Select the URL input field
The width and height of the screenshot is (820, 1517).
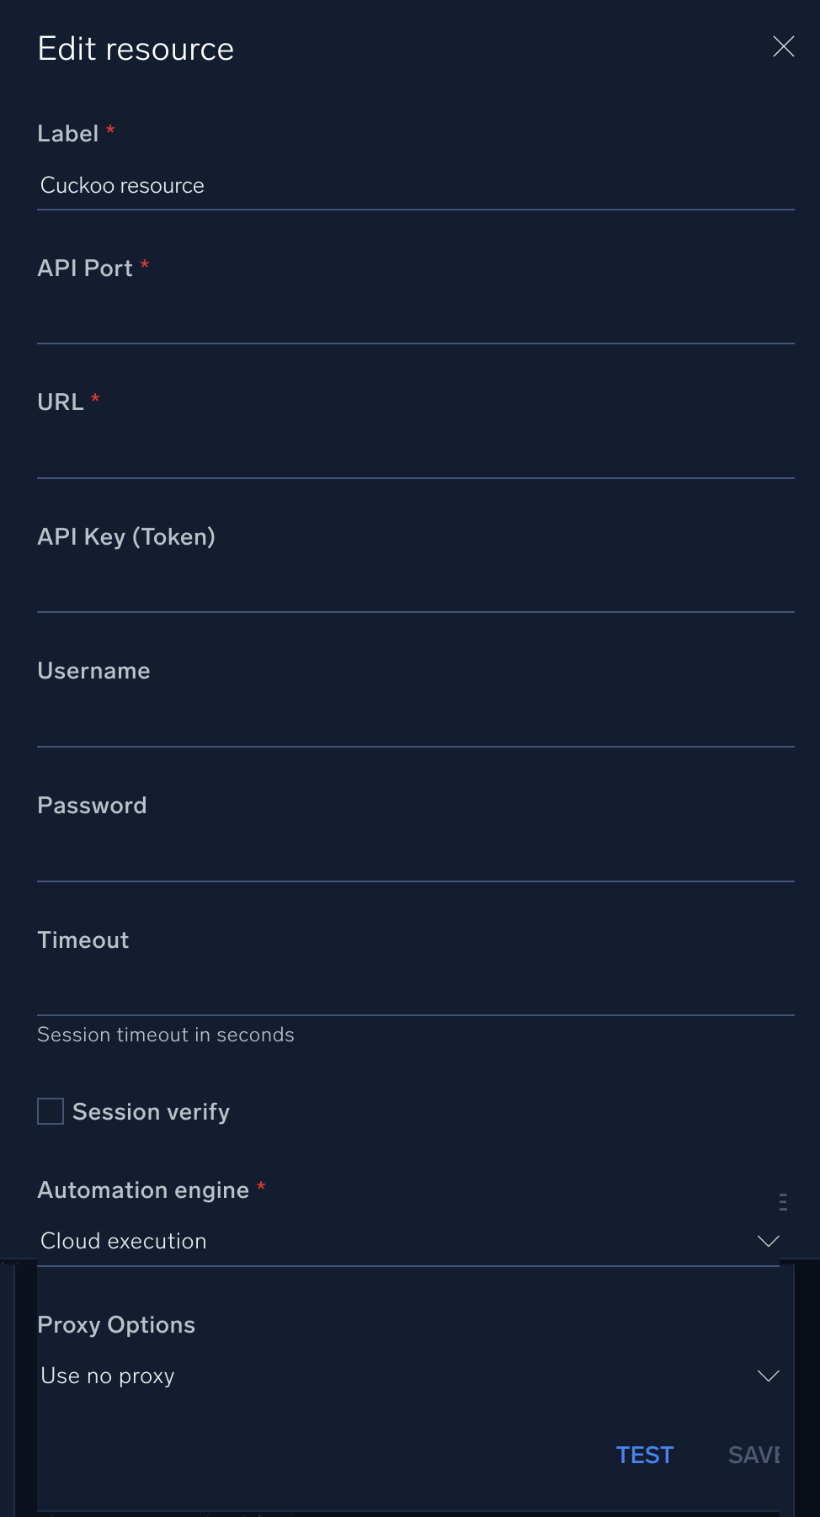tap(416, 455)
